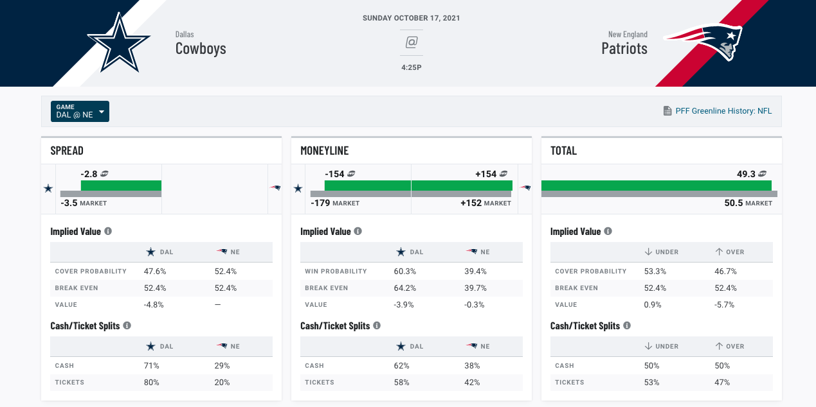Click the New England Patriots logo in header
The image size is (816, 407).
click(703, 42)
